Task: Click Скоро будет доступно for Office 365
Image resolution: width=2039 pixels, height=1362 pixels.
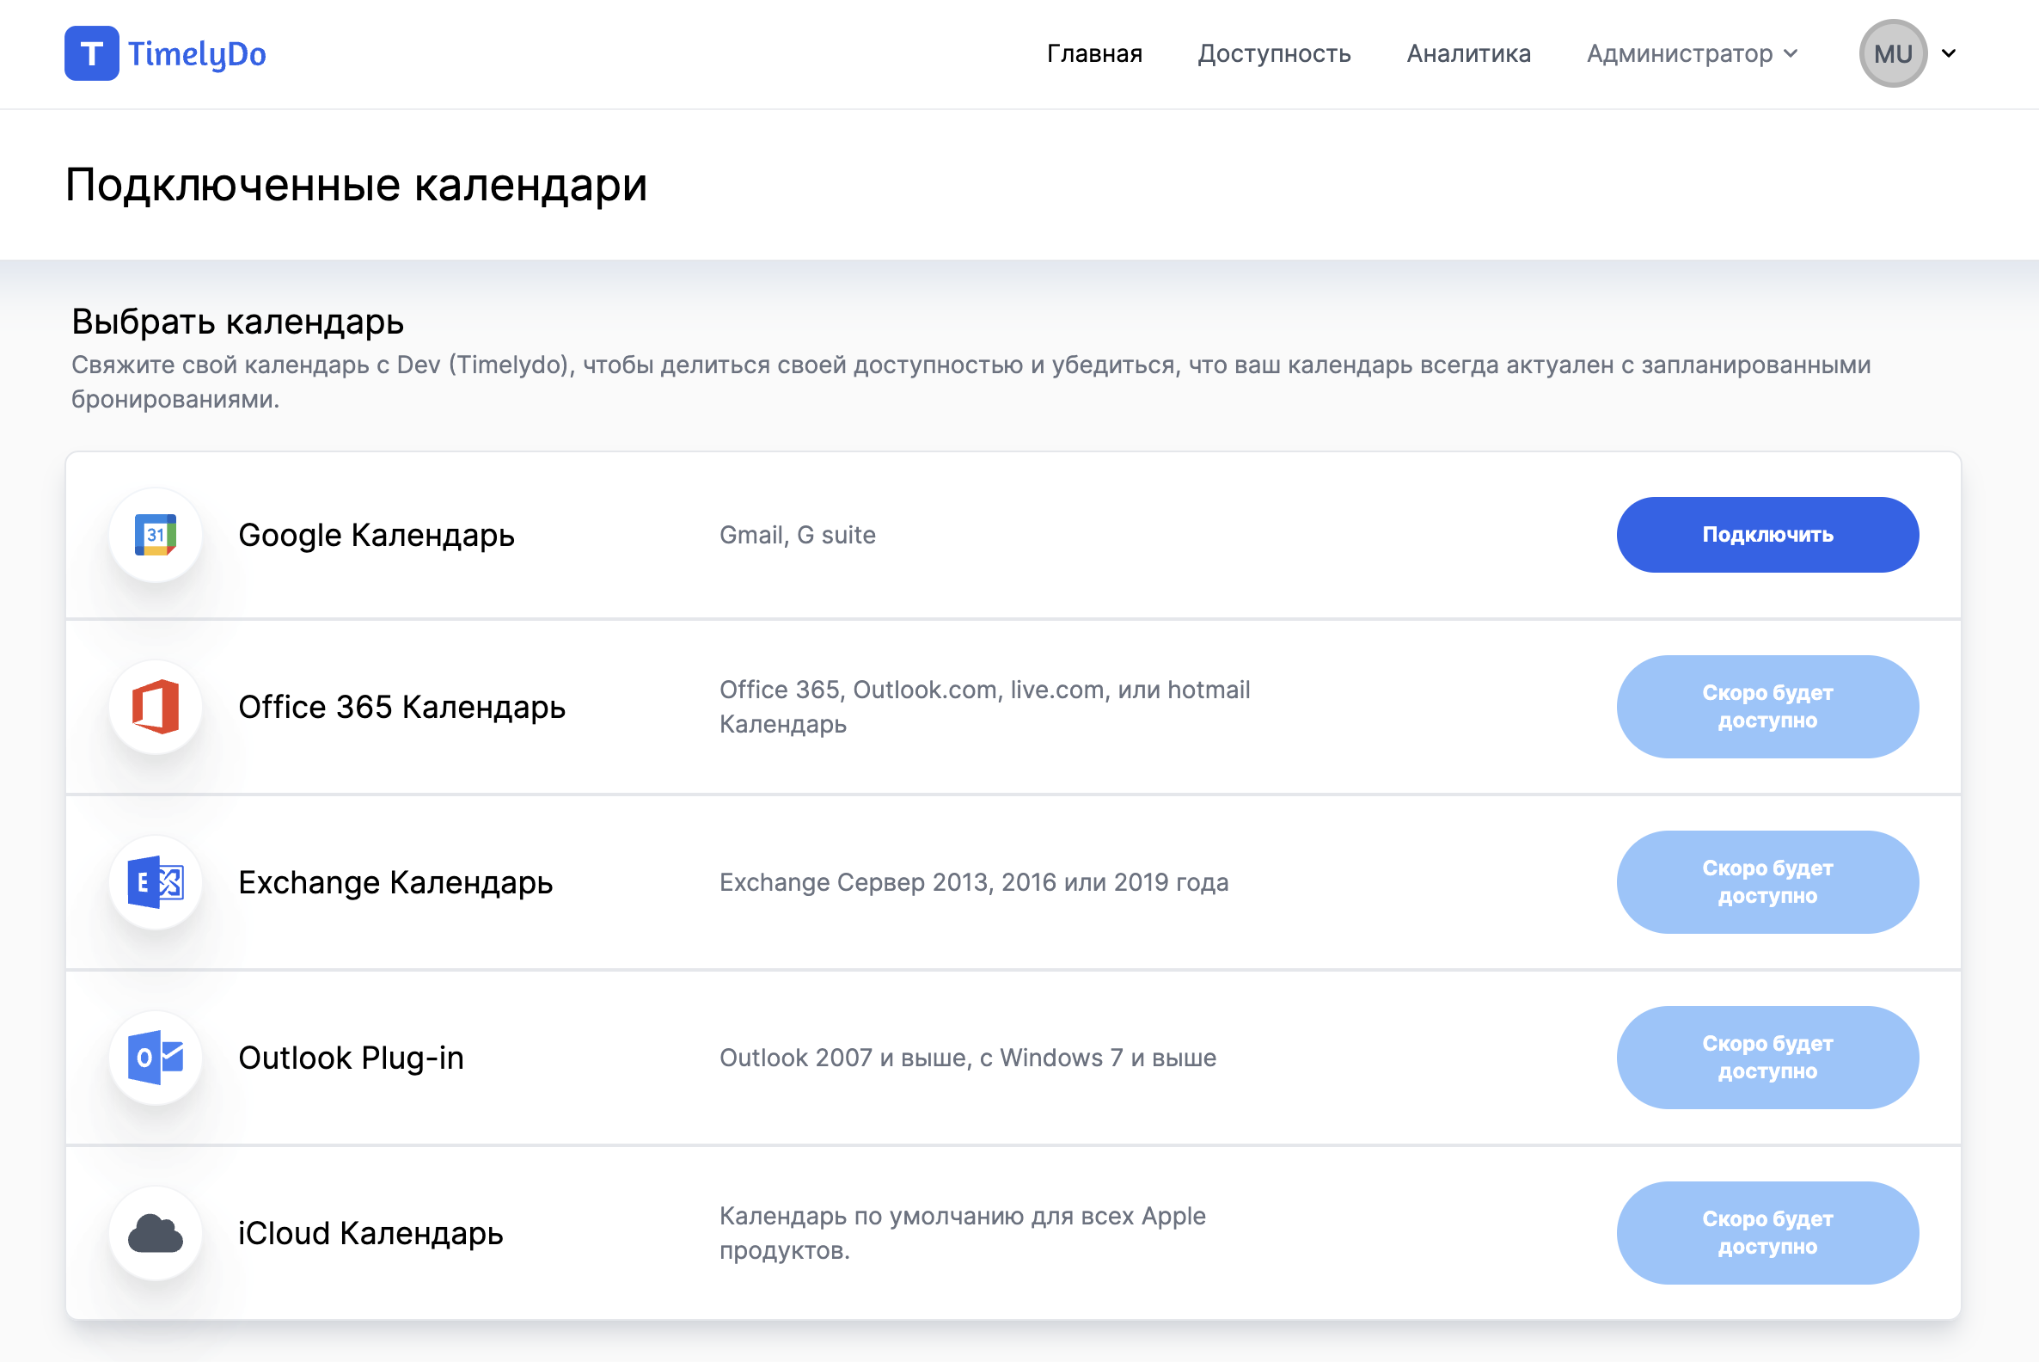Action: pos(1767,707)
